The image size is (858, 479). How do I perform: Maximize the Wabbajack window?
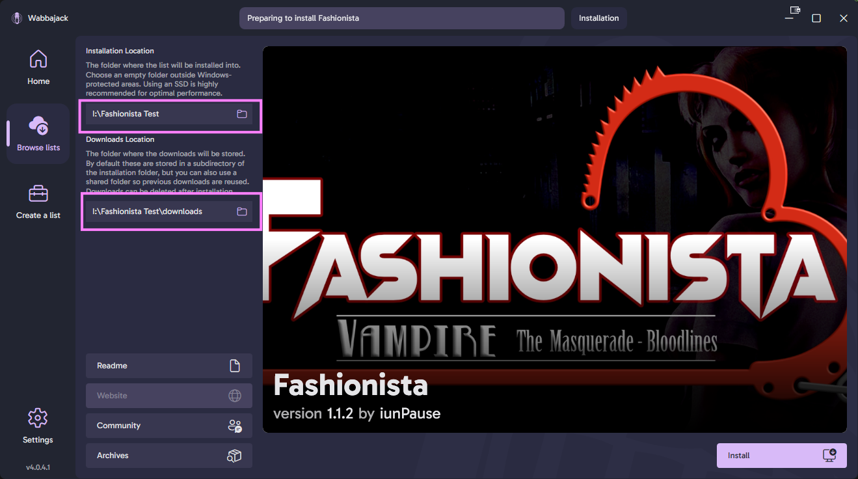(x=816, y=18)
